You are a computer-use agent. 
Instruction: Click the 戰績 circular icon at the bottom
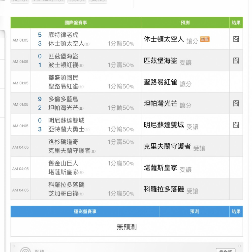pos(25,249)
